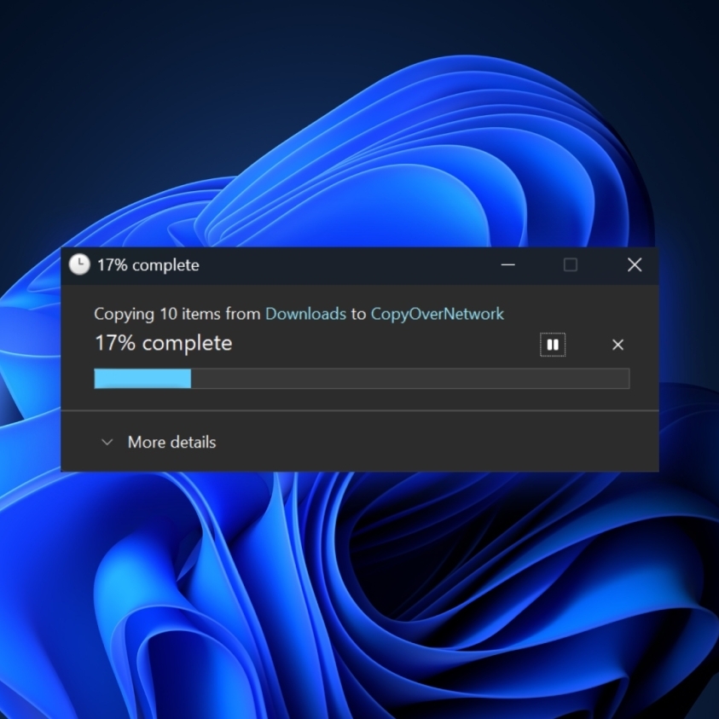The width and height of the screenshot is (719, 719).
Task: Click the desktop wallpaper below the dialog
Action: click(358, 597)
